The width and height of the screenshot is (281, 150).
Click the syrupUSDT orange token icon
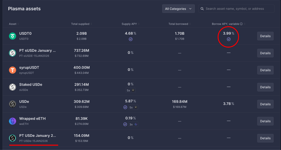13,70
